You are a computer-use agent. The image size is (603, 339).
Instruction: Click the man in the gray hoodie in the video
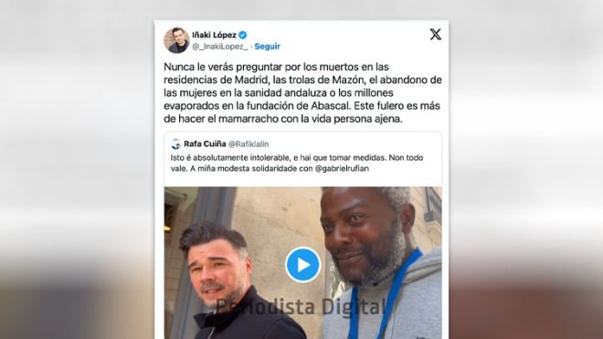tap(383, 263)
